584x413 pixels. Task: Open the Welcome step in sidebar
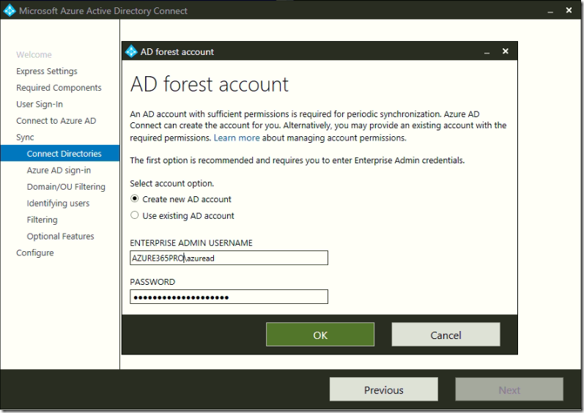(x=34, y=55)
